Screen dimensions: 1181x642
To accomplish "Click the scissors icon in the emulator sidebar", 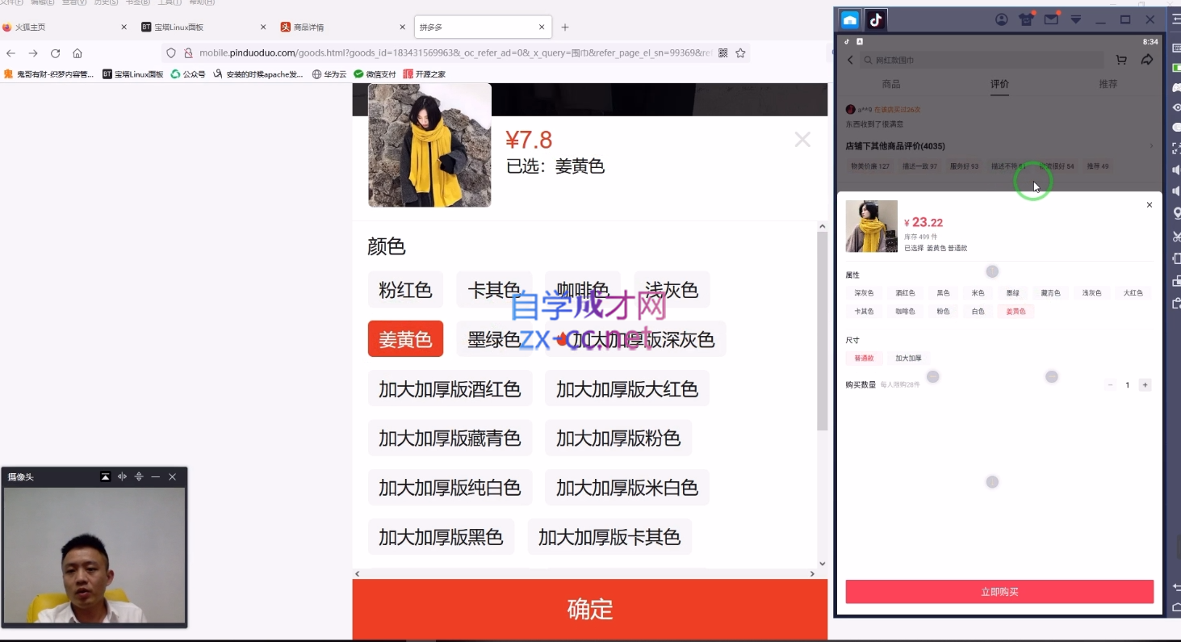I will pos(1175,237).
